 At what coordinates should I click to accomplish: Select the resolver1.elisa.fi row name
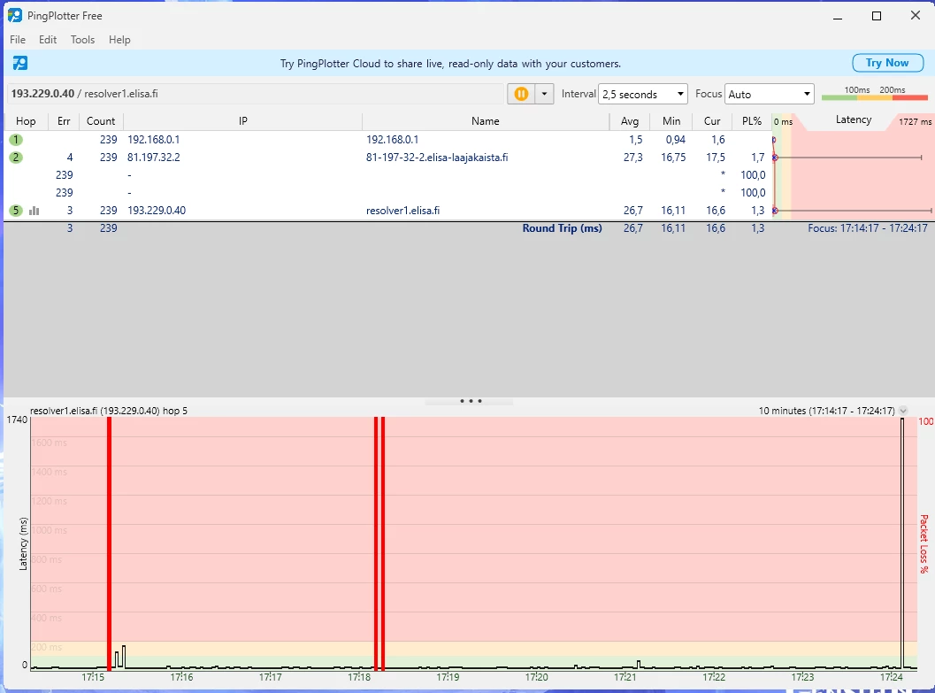coord(402,211)
